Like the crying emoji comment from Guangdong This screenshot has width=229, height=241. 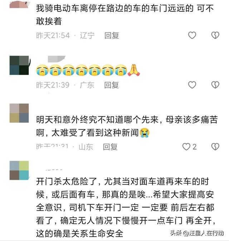pyautogui.click(x=192, y=85)
